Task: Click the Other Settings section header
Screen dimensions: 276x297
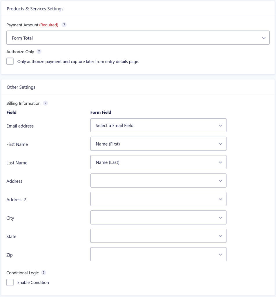Action: 21,87
